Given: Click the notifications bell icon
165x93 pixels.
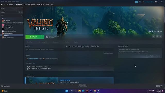Looking at the screenshot, I should [140, 2].
